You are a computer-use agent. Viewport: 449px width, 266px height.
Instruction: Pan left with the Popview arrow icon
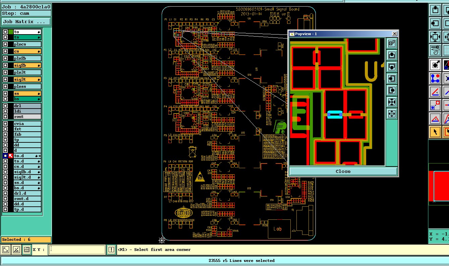(392, 78)
